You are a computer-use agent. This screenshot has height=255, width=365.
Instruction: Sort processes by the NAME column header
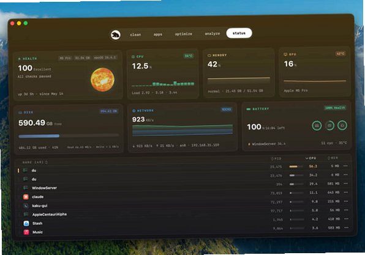click(x=35, y=162)
